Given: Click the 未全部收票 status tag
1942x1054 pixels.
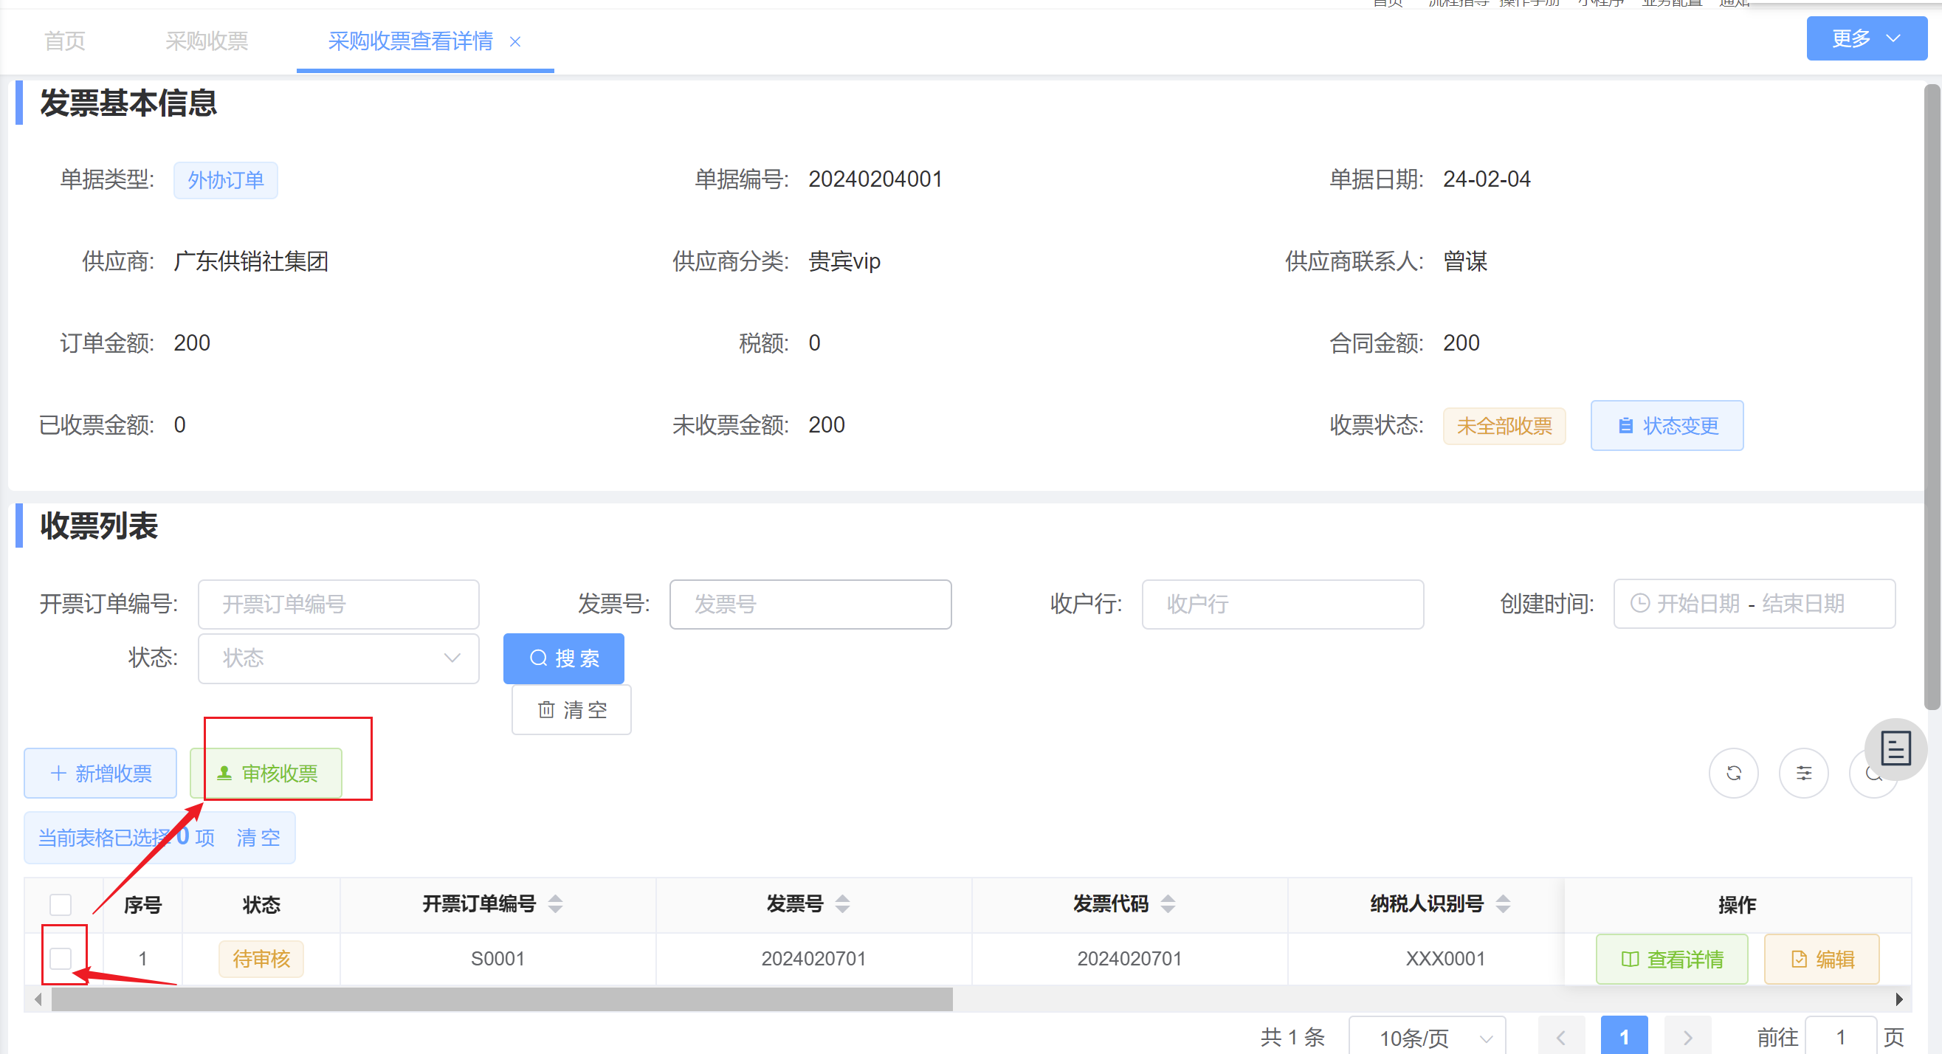Looking at the screenshot, I should [1504, 426].
